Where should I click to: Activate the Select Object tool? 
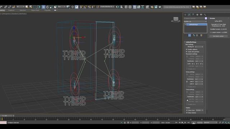[27, 7]
